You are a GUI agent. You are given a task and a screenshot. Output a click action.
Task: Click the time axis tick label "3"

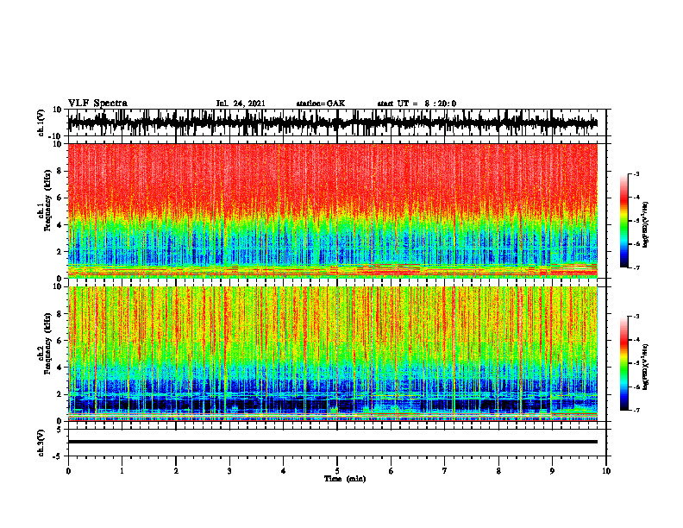click(x=229, y=471)
